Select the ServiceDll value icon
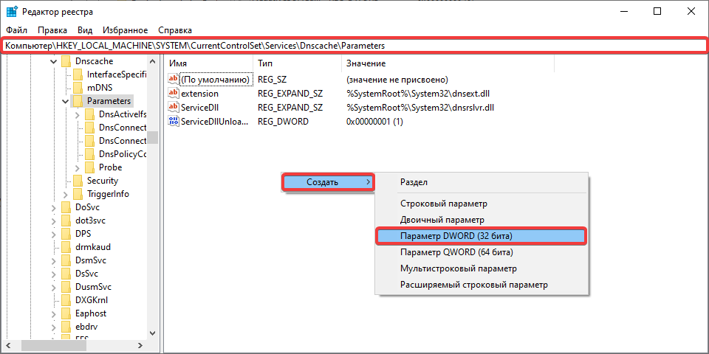The image size is (709, 354). coord(174,108)
